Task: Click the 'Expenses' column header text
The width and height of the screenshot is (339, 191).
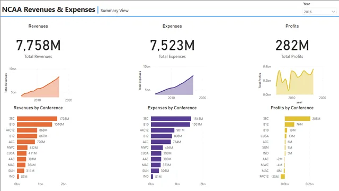Action: [172, 26]
